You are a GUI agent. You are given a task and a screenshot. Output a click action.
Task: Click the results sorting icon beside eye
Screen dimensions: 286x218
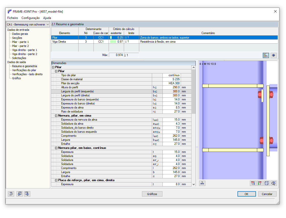[x=266, y=55]
